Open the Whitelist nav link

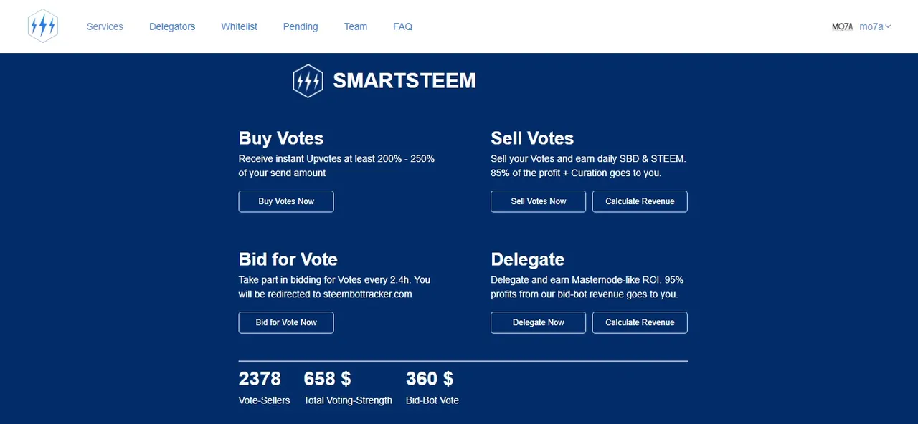click(x=239, y=26)
